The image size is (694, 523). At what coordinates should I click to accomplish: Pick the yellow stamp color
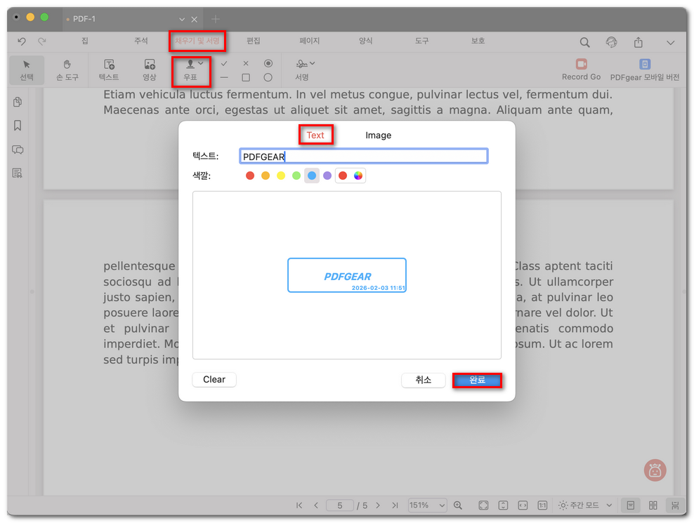click(x=281, y=176)
